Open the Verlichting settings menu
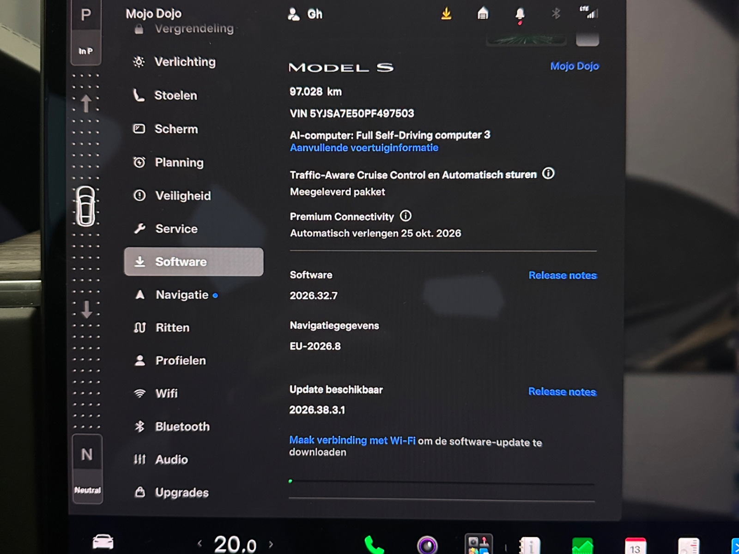 pyautogui.click(x=175, y=62)
